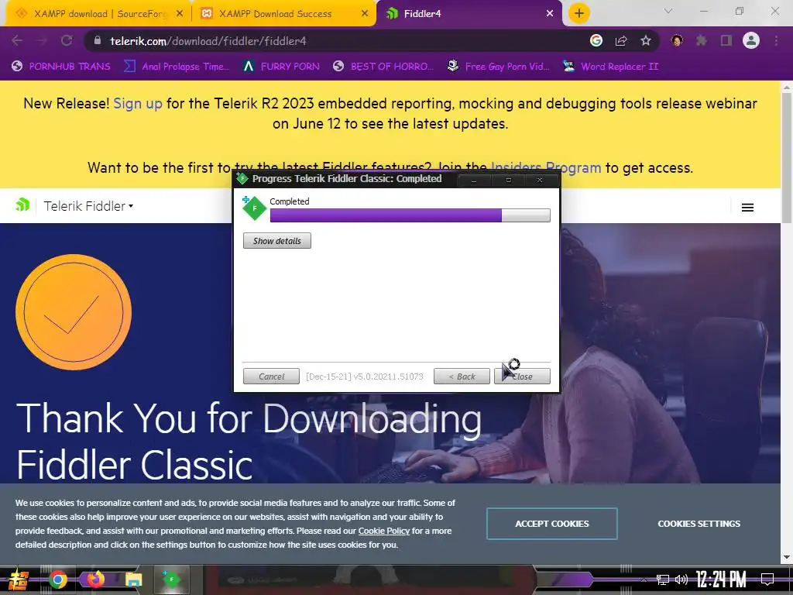Open the Insiders Program link
793x595 pixels.
pyautogui.click(x=546, y=167)
